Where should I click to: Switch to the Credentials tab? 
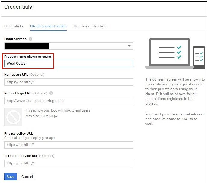(14, 26)
